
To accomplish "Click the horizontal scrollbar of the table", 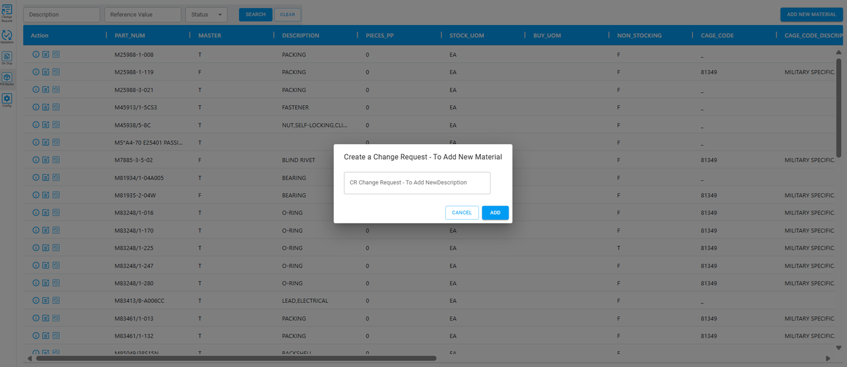I will pos(236,359).
